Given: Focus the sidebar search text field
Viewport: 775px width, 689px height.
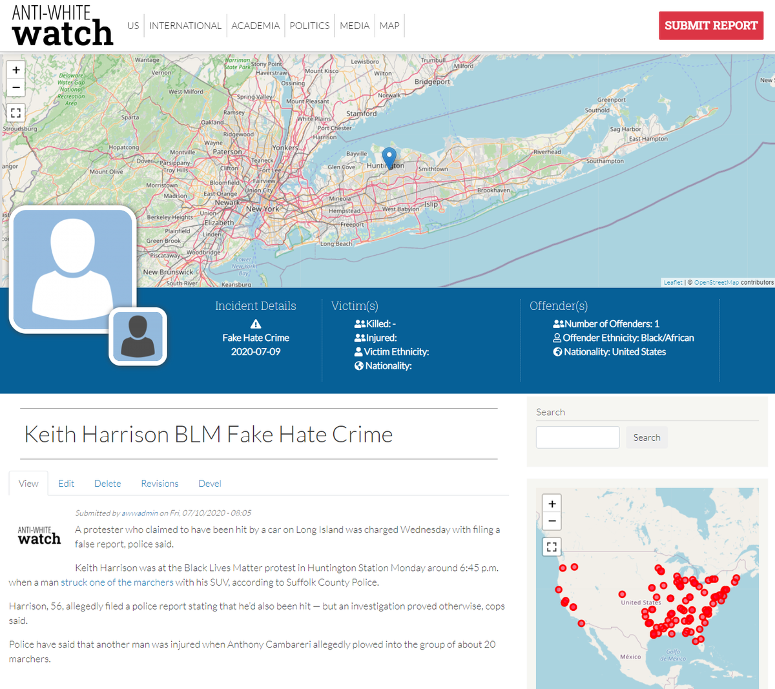Looking at the screenshot, I should pyautogui.click(x=578, y=437).
